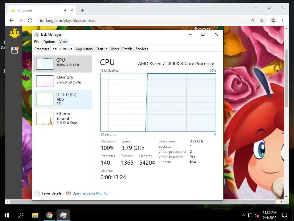
Task: Open Chrome three-dot menu
Action: pyautogui.click(x=283, y=20)
